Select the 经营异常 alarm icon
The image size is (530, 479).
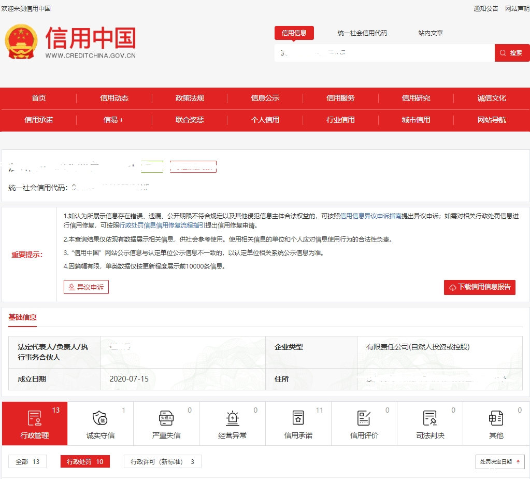point(232,418)
